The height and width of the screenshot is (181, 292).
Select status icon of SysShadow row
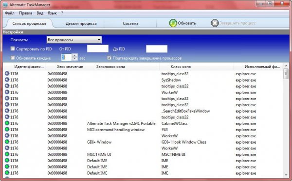point(7,80)
